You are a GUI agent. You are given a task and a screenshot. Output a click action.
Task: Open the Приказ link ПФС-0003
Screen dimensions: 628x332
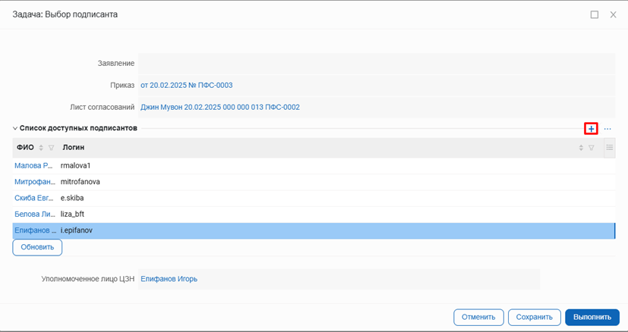pos(186,86)
